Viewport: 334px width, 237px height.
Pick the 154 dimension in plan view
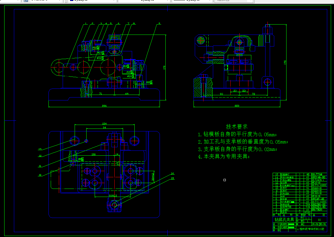(104, 123)
